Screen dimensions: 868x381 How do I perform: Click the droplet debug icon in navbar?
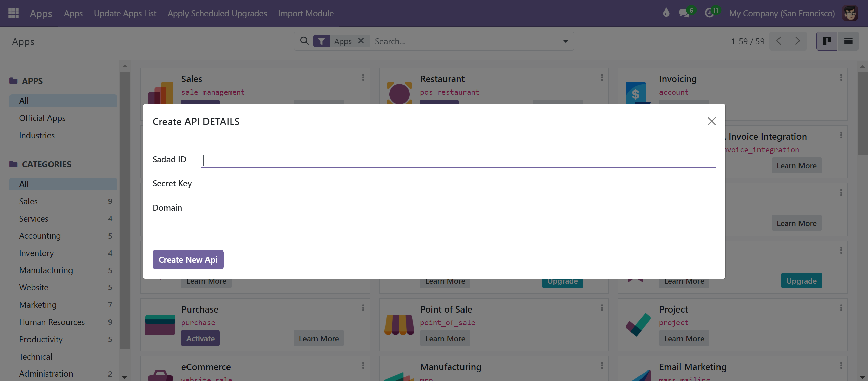click(666, 13)
